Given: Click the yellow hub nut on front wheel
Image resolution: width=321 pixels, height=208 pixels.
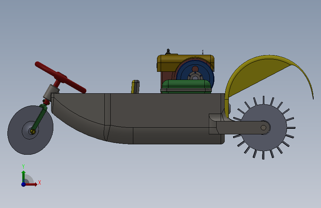Looking at the screenshot, I should pyautogui.click(x=32, y=131).
